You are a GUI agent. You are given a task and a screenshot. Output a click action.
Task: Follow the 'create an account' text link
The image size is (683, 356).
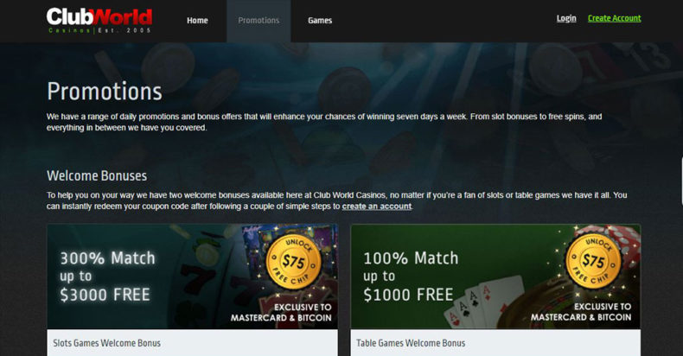point(377,207)
